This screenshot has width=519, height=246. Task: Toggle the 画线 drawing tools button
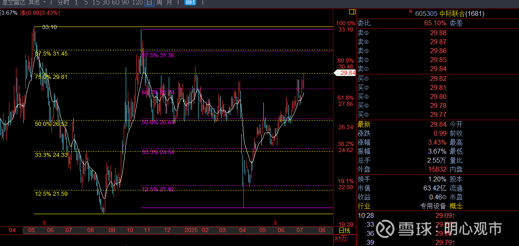point(190,2)
